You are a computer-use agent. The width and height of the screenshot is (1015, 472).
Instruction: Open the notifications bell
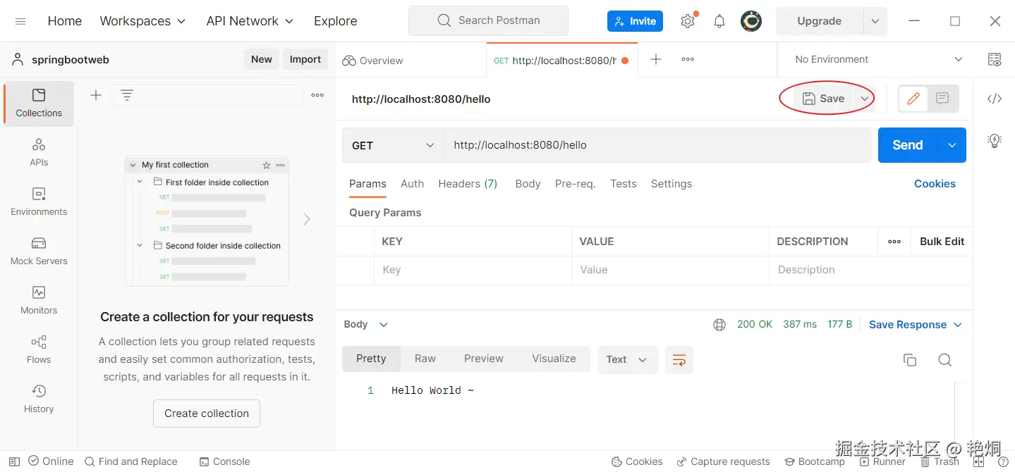(719, 21)
